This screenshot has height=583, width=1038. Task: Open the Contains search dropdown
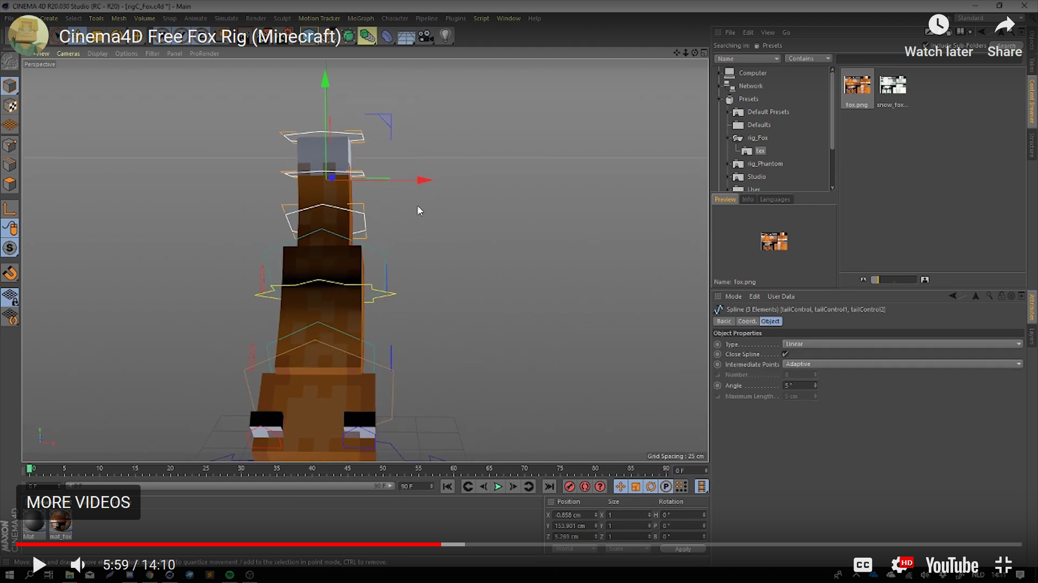point(808,58)
